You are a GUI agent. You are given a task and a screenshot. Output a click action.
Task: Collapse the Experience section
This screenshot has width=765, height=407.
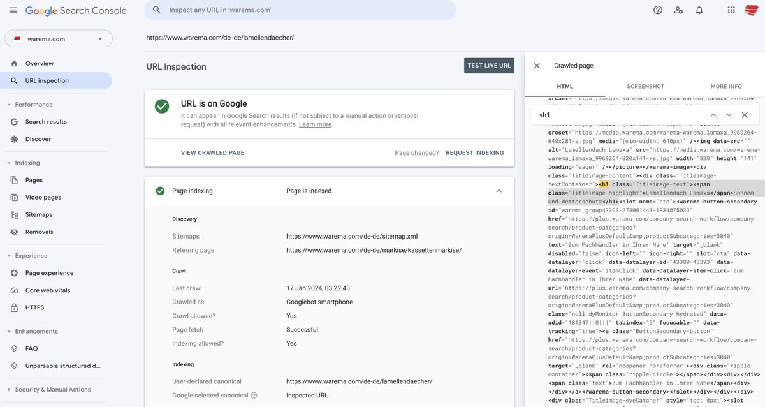[x=9, y=256]
